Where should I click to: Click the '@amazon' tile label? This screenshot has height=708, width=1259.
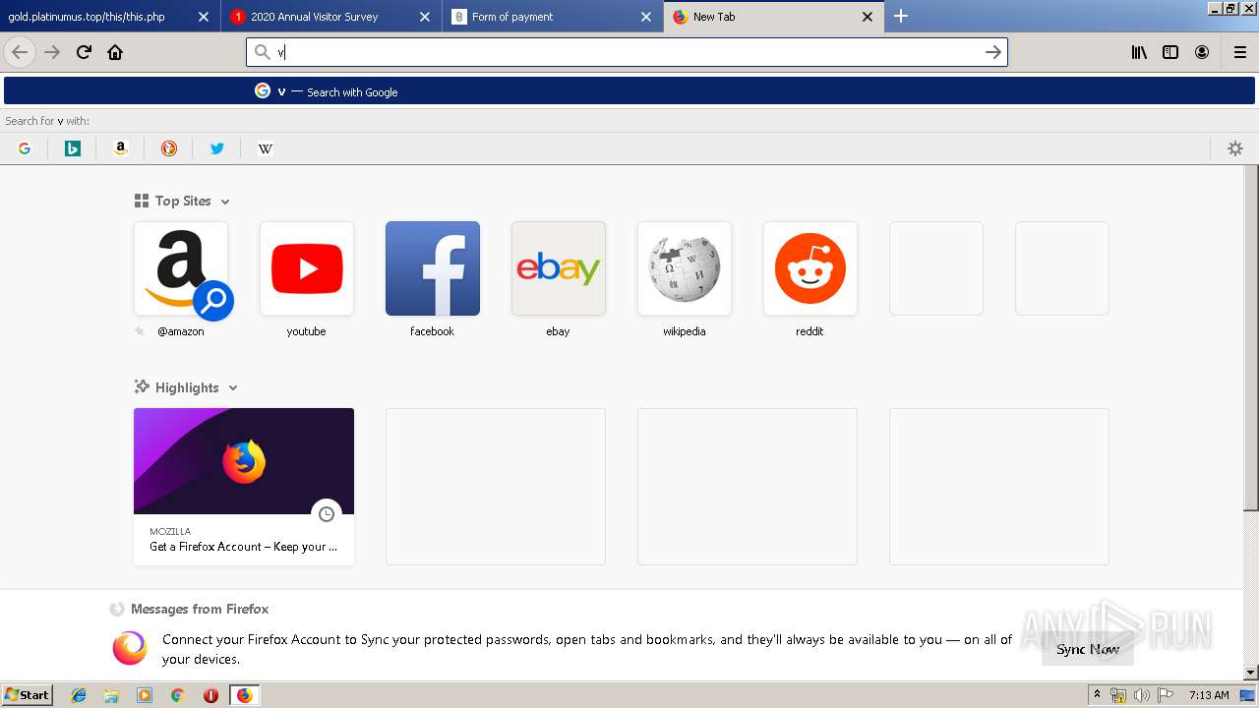pyautogui.click(x=181, y=331)
